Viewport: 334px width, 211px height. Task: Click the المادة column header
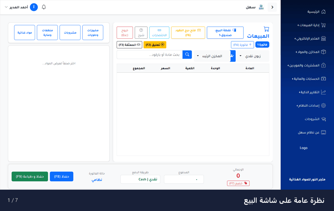(x=249, y=68)
